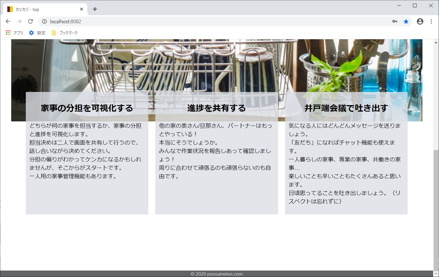This screenshot has height=277, width=439.
Task: View site information icon beside localhost
Action: tap(44, 22)
